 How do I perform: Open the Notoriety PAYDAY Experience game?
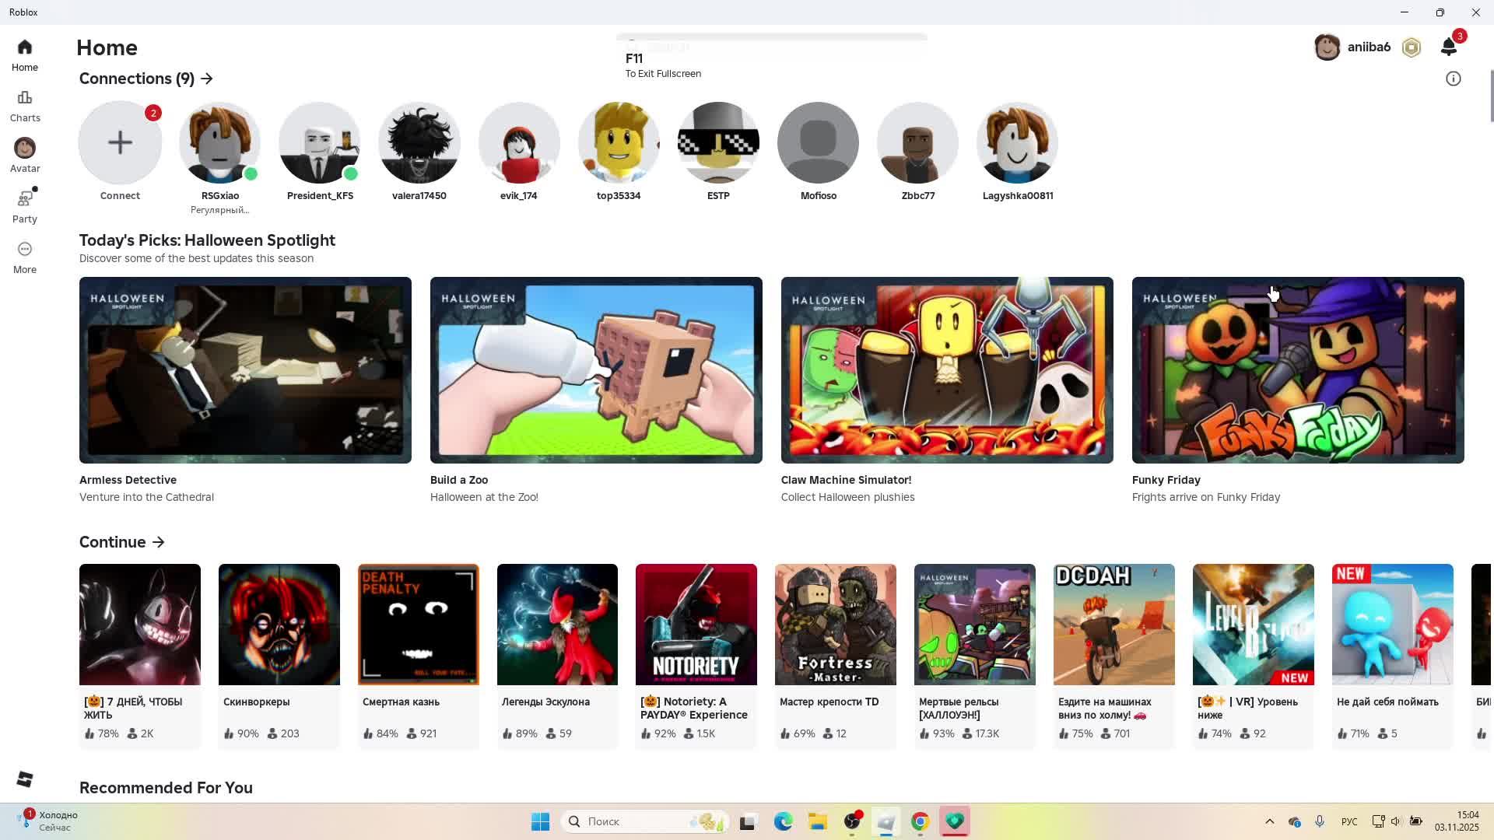tap(696, 625)
